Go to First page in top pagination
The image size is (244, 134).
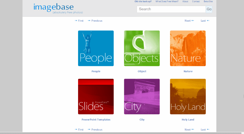[79, 21]
